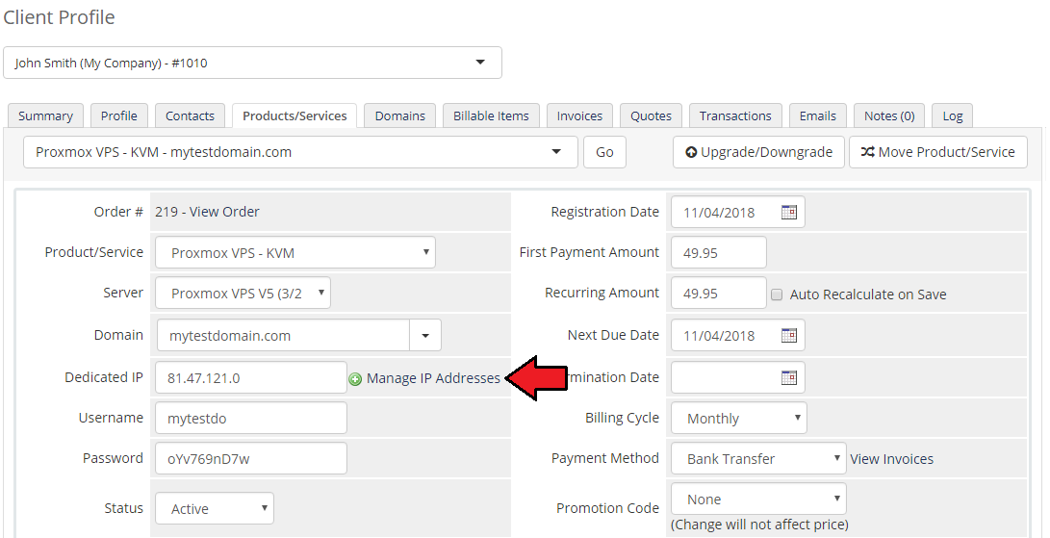Select Products/Services tab
The width and height of the screenshot is (1050, 538).
(295, 115)
